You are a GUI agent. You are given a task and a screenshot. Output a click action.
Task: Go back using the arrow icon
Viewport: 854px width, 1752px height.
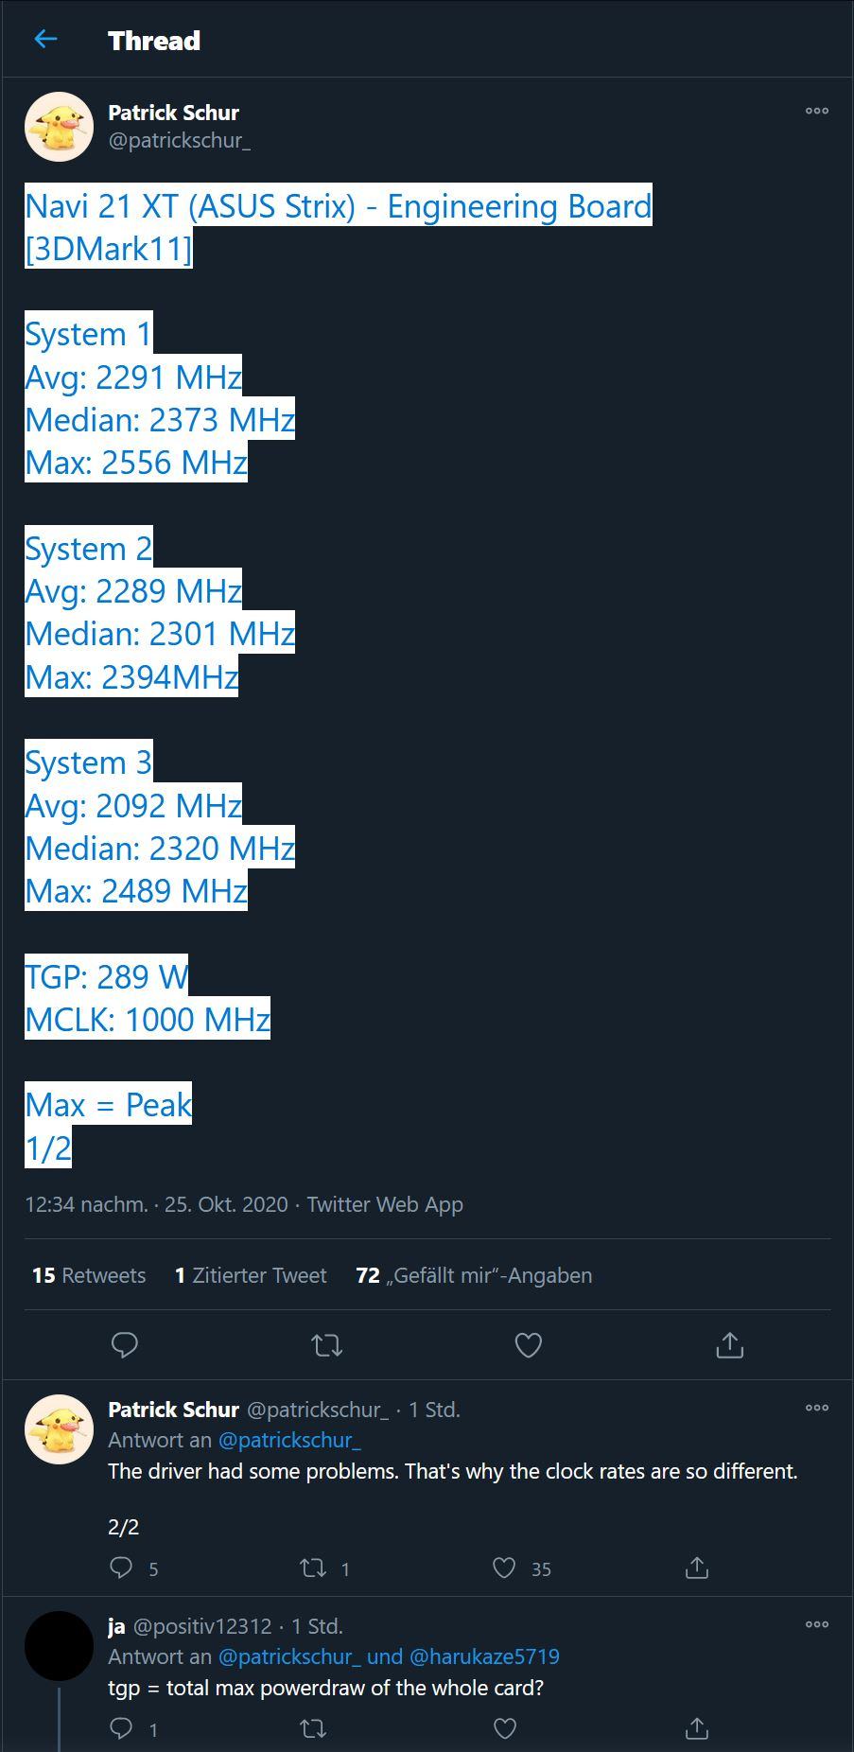pos(45,39)
